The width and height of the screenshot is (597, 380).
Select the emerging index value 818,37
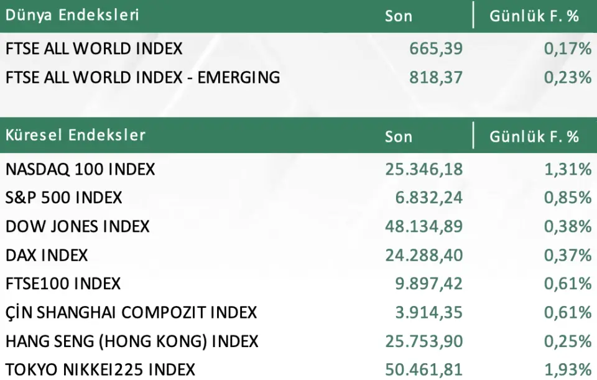(436, 77)
